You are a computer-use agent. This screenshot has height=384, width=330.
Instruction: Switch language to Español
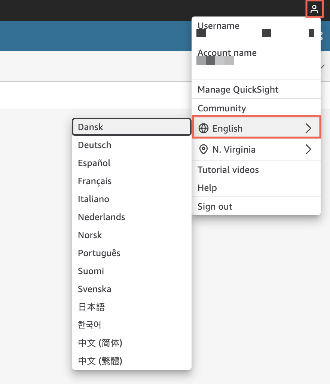[94, 163]
